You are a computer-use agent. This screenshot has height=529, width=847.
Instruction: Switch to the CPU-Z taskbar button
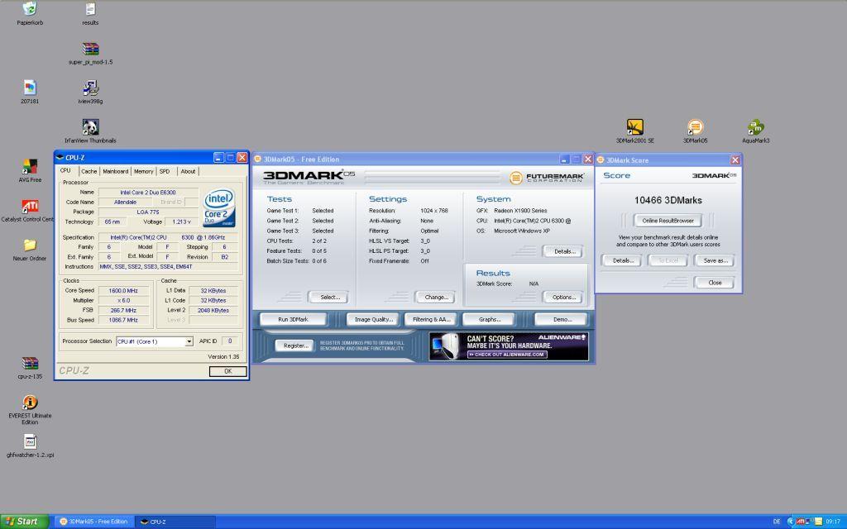click(x=175, y=522)
